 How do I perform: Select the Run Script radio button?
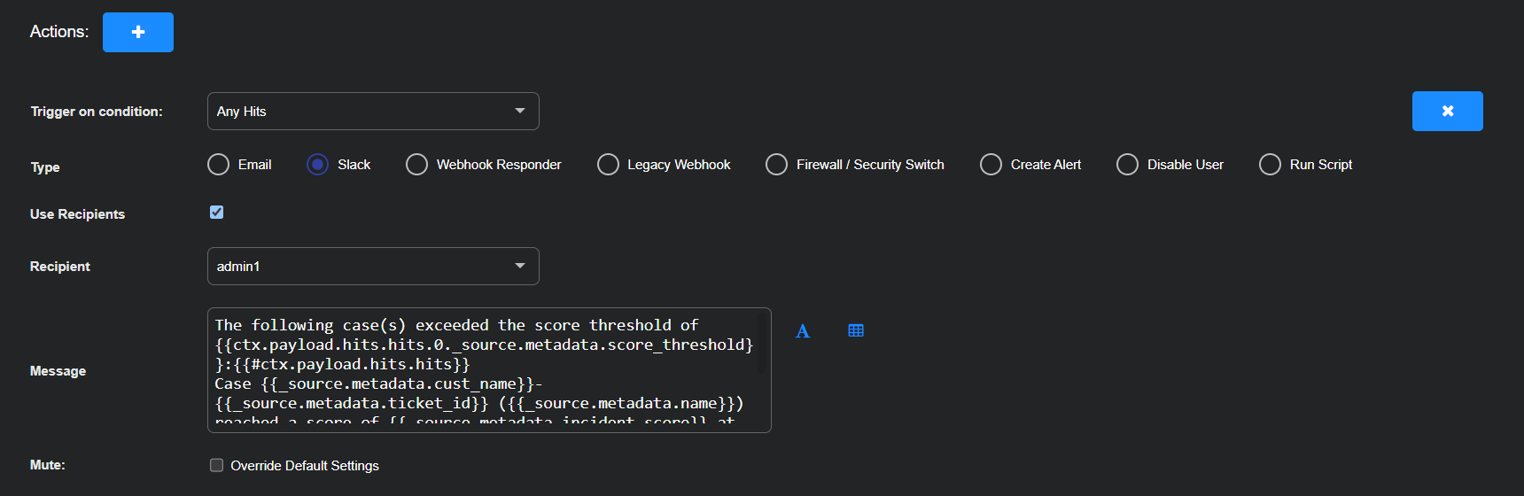[x=1270, y=165]
